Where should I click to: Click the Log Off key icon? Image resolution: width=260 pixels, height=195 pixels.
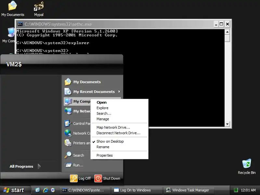pyautogui.click(x=74, y=178)
